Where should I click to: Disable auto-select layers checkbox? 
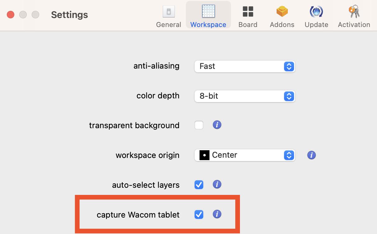(x=199, y=185)
